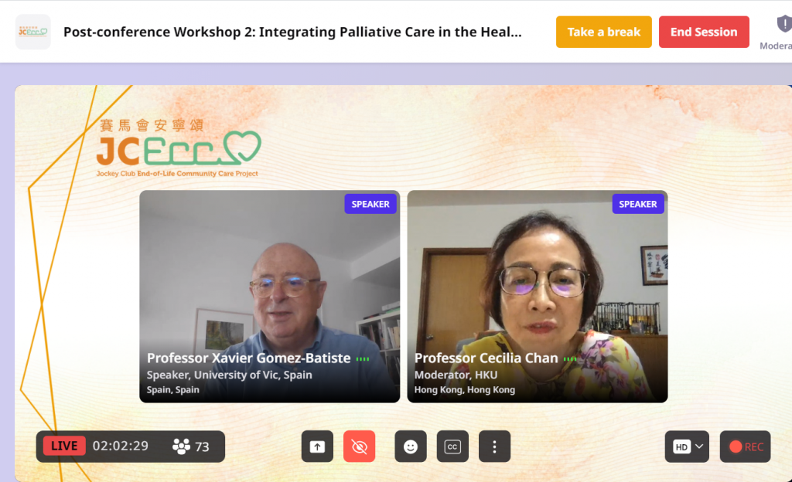Screen dimensions: 792x482
Task: Click SPEAKER badge on Xavier's video
Action: point(370,204)
